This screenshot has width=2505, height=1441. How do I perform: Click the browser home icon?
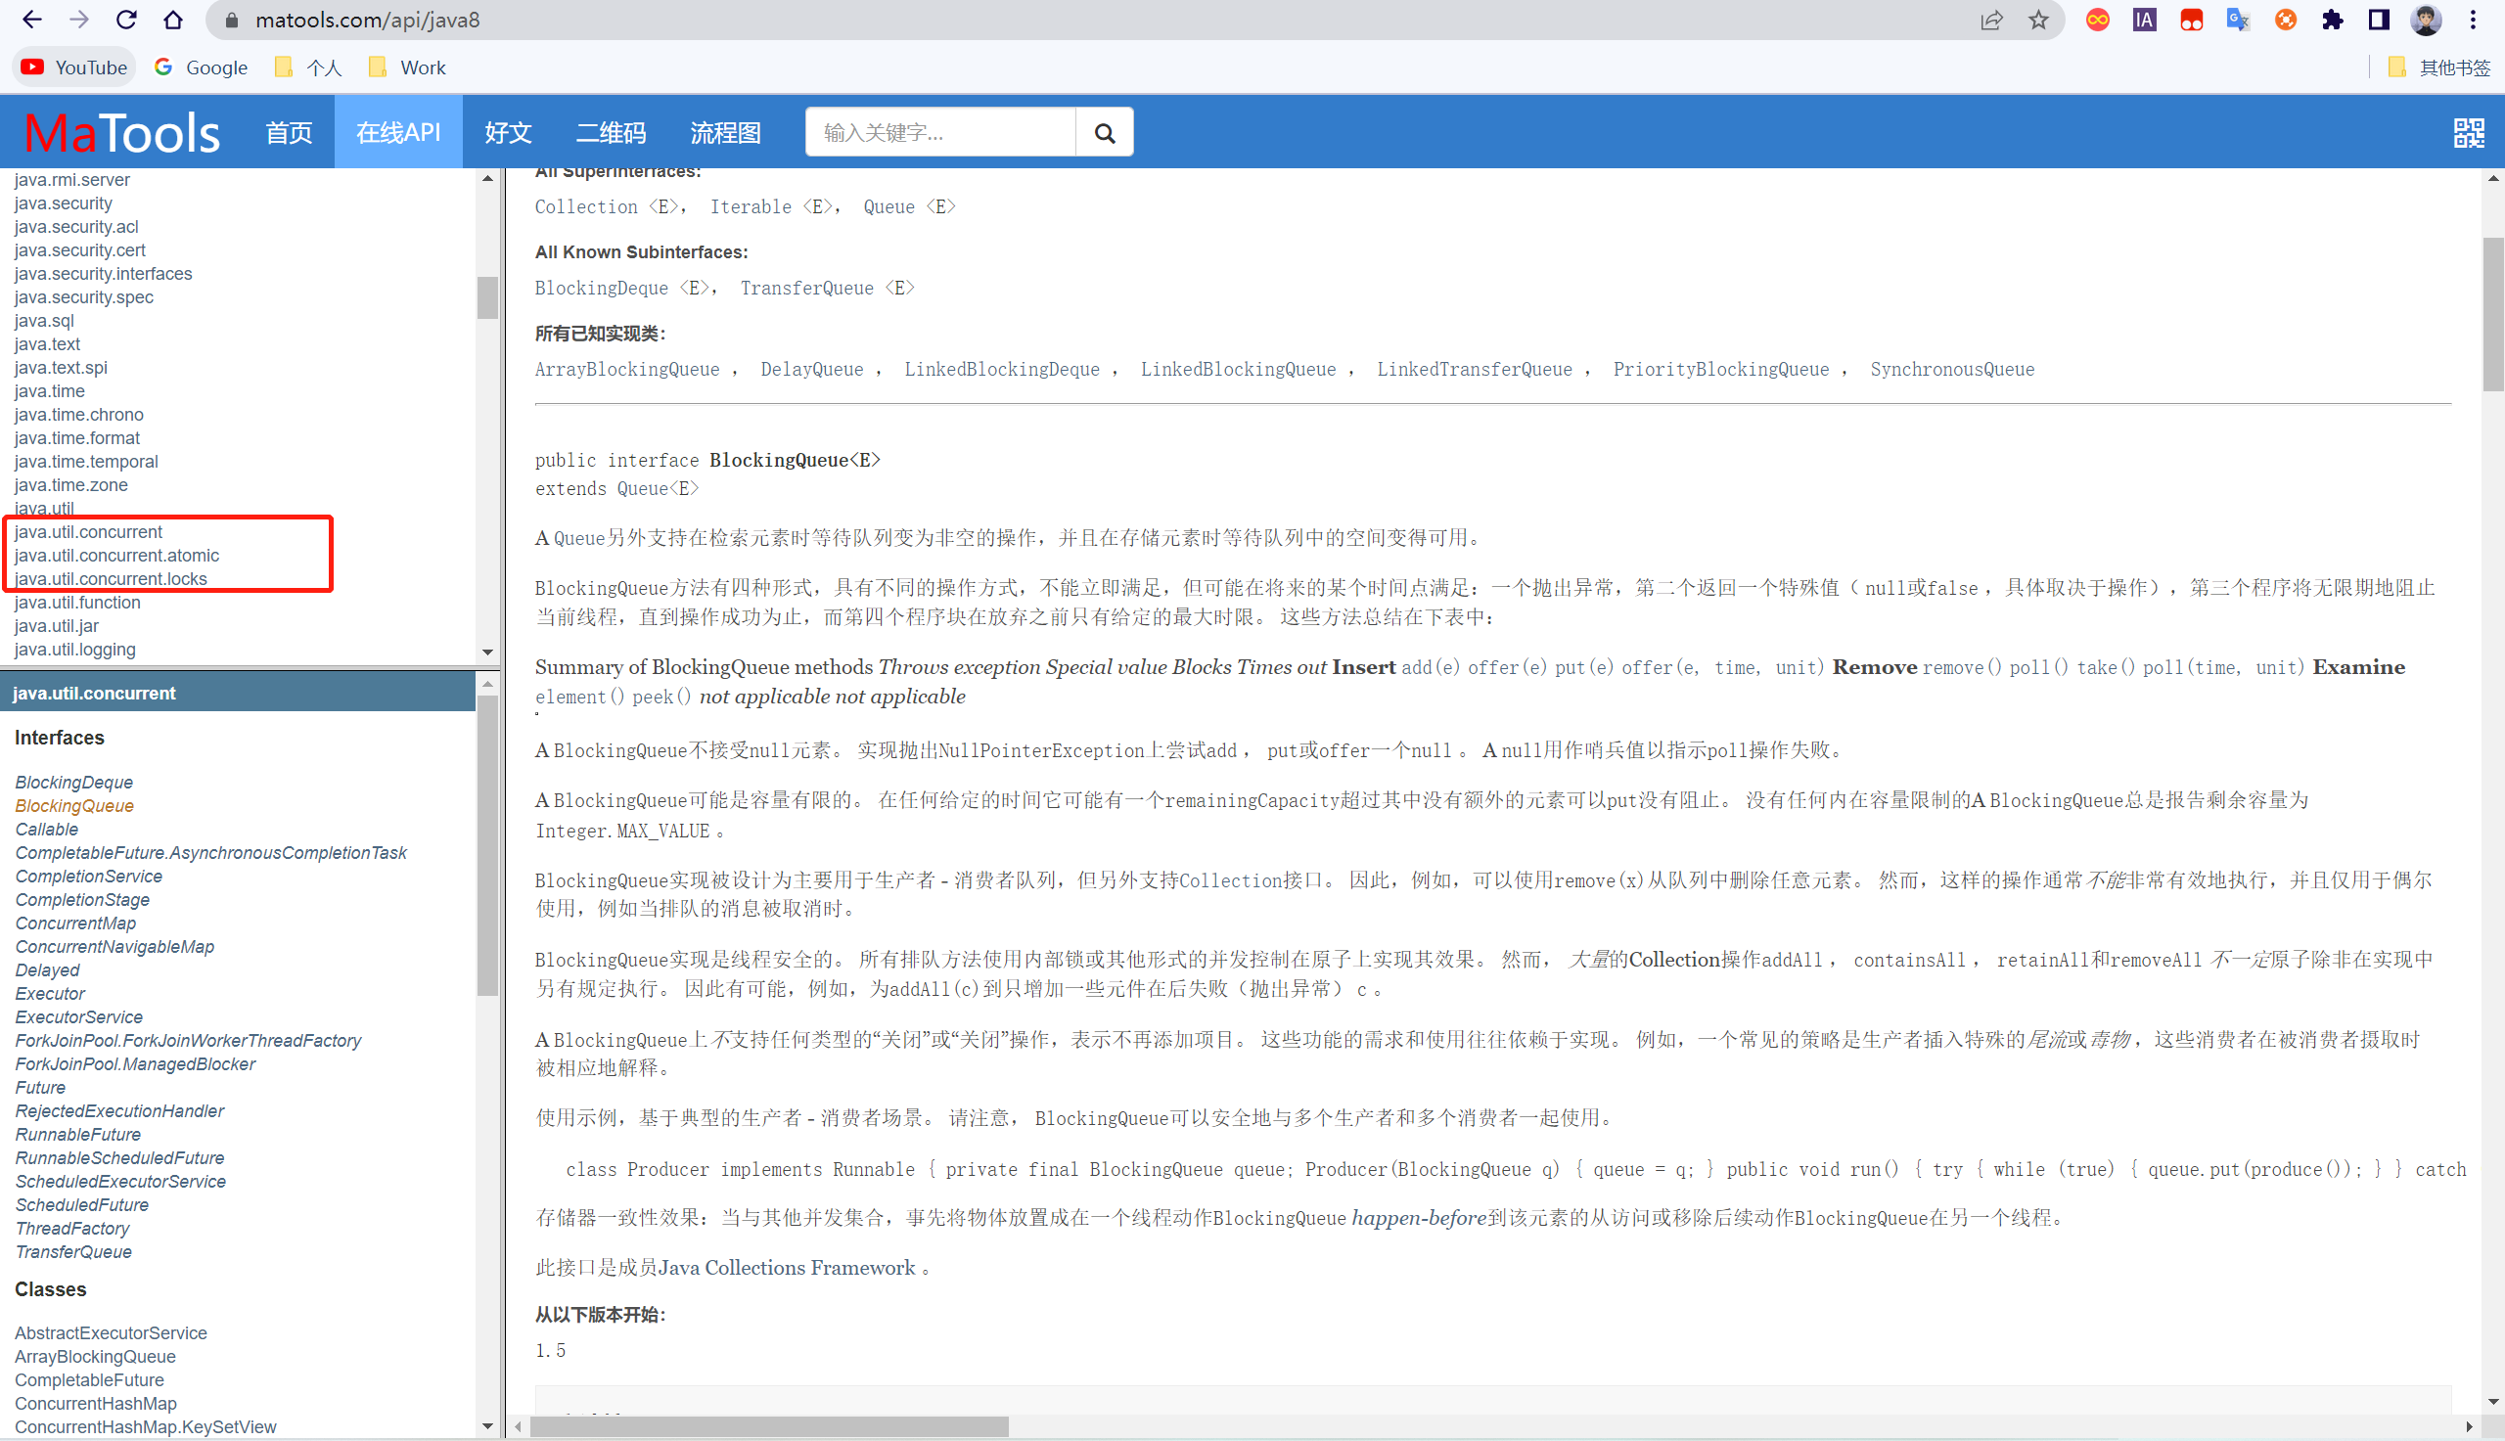(x=173, y=20)
